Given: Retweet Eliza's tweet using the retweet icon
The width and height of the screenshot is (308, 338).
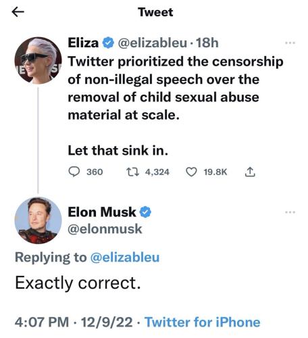Looking at the screenshot, I should [132, 172].
